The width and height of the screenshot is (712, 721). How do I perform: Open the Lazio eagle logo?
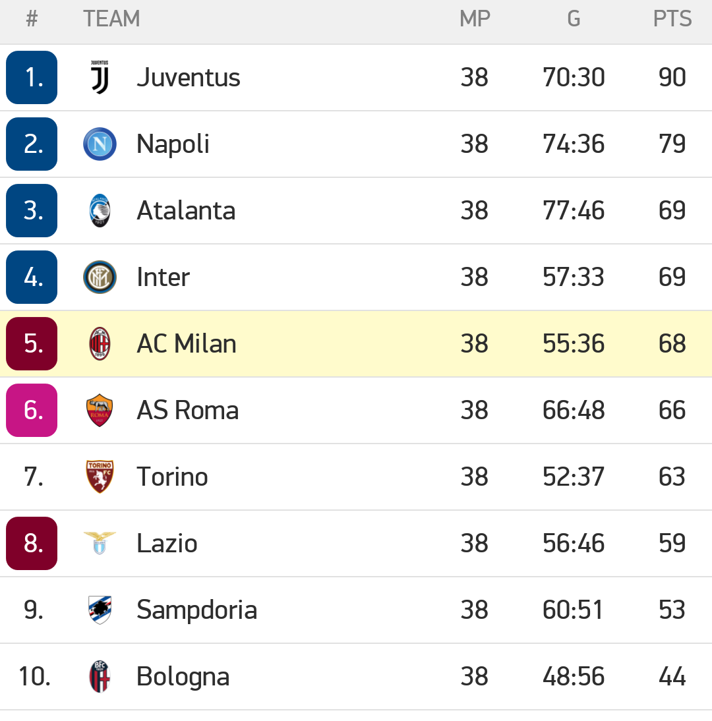(x=100, y=543)
